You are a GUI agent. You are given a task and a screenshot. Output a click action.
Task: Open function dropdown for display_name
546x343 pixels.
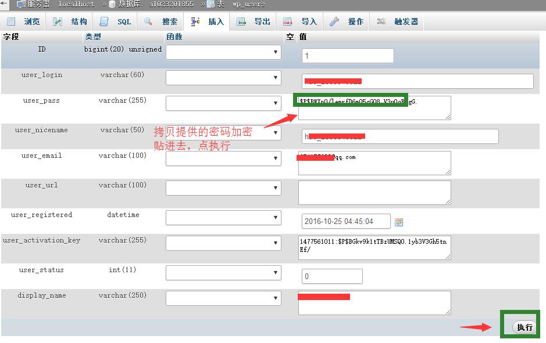223,298
